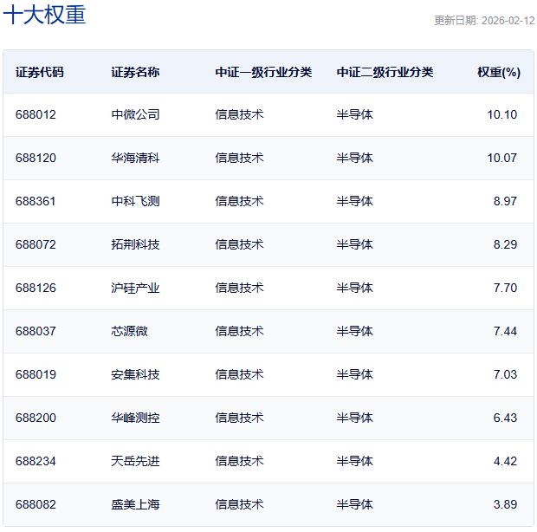Click 半导体 in the 芯源微 row
This screenshot has height=532, width=537.
(354, 331)
